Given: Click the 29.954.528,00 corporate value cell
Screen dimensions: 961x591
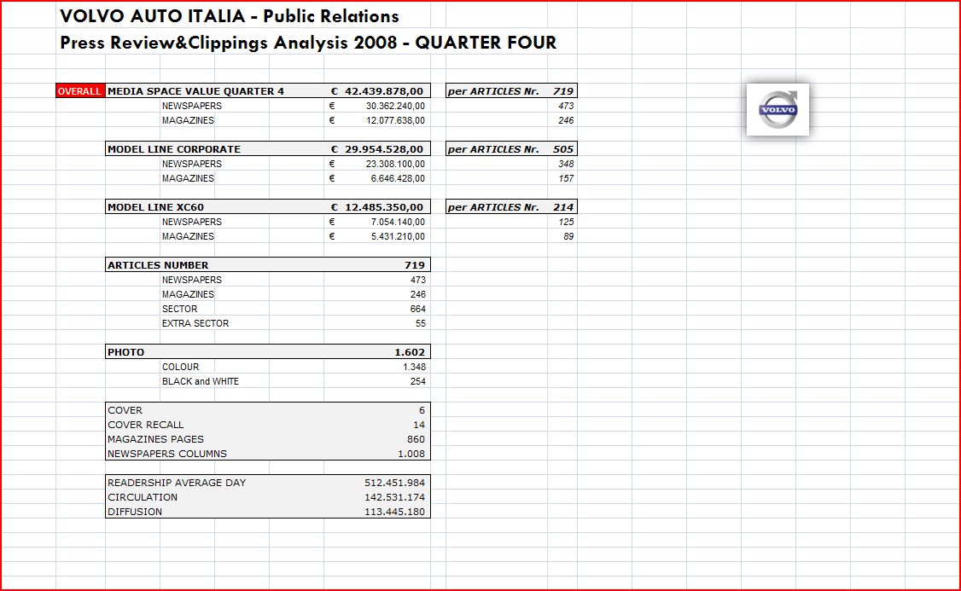Looking at the screenshot, I should tap(377, 149).
